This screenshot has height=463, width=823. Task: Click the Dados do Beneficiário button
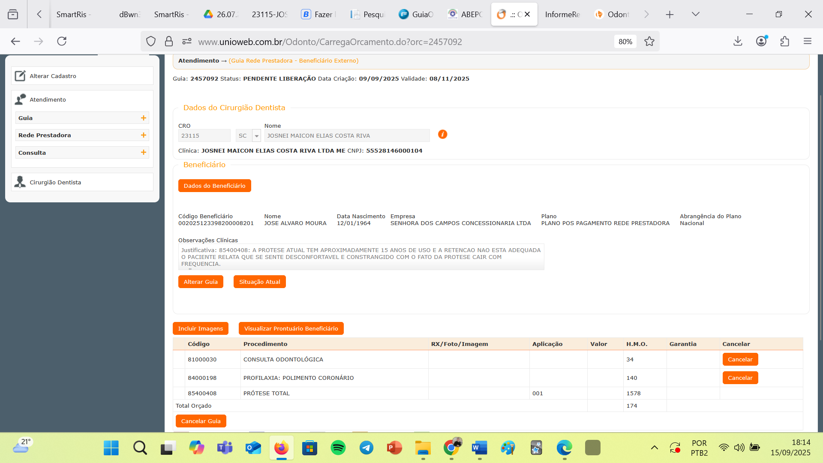pos(214,186)
